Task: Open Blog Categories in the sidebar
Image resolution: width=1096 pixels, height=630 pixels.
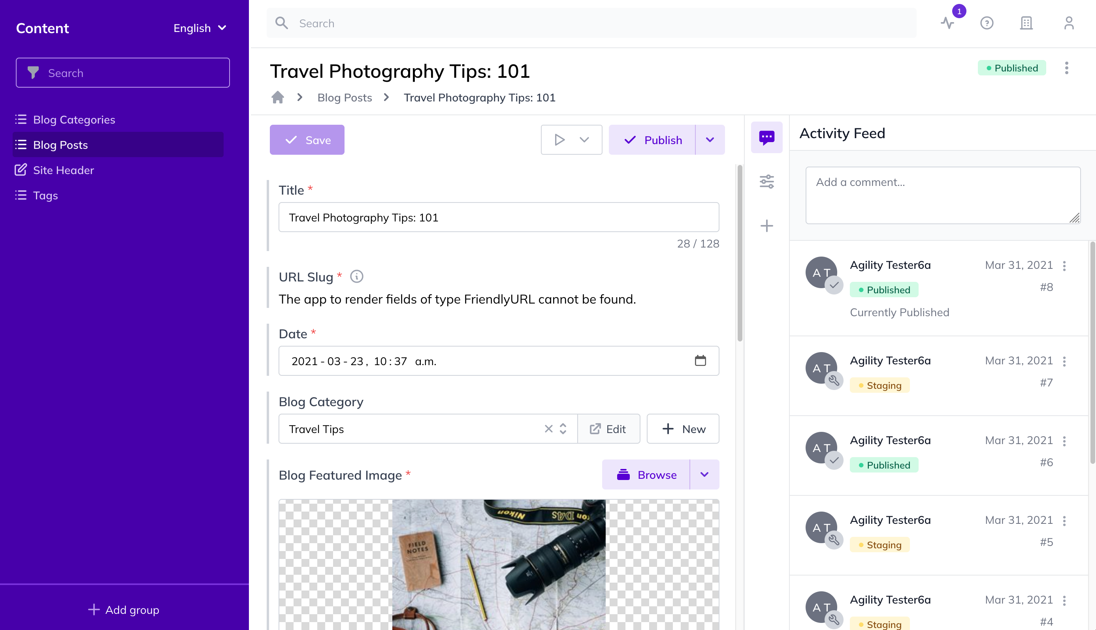Action: [x=118, y=120]
